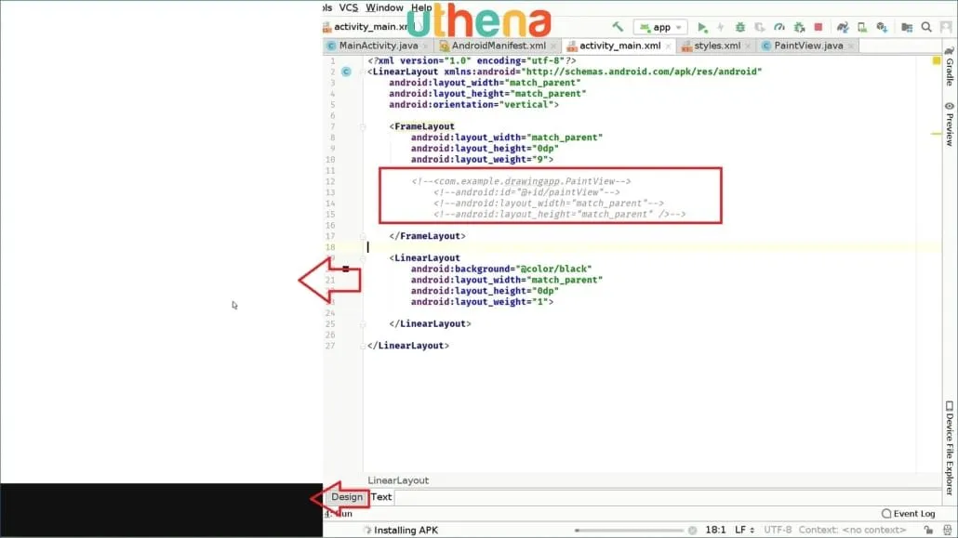
Task: Click the class gutter icon on line 2
Action: (346, 72)
